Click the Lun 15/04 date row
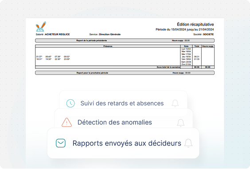The image size is (250, 169). click(x=186, y=49)
